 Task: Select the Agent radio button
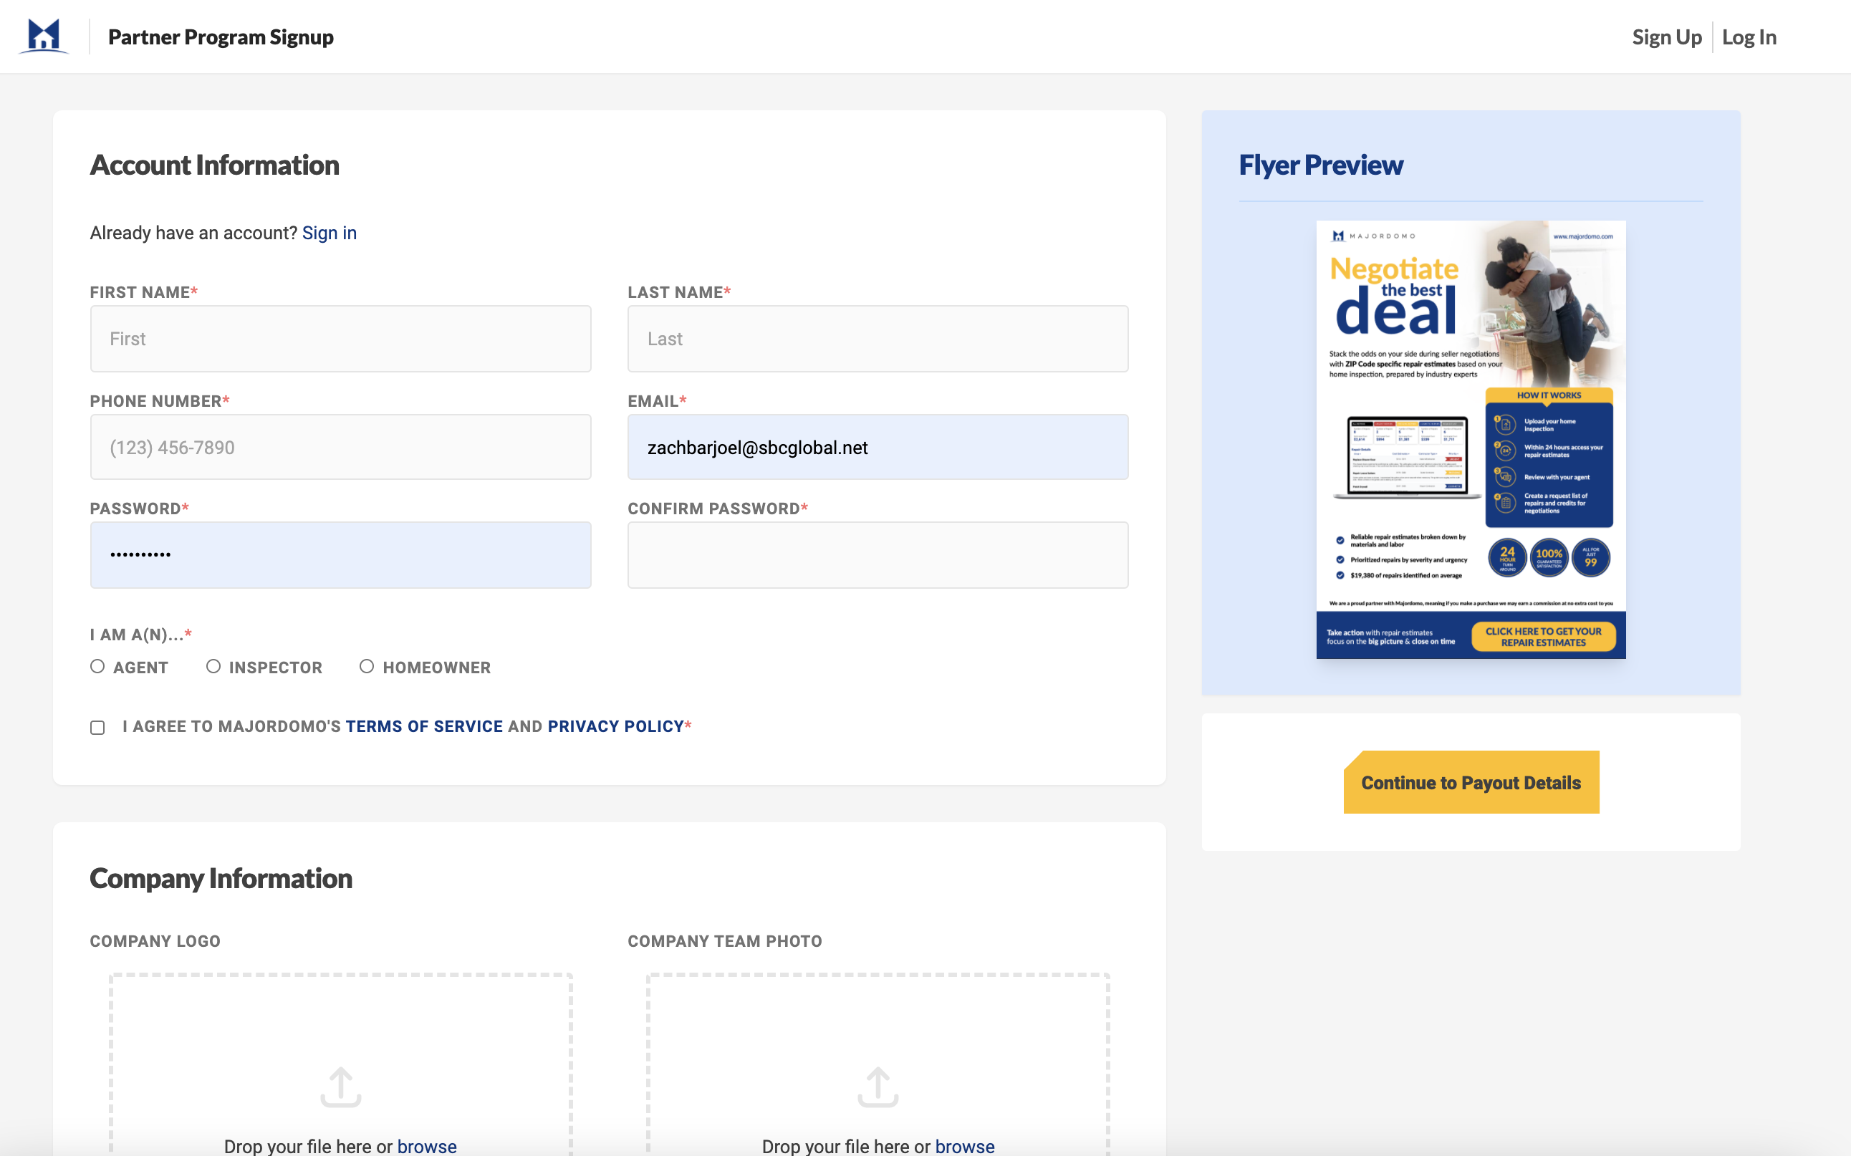tap(97, 667)
